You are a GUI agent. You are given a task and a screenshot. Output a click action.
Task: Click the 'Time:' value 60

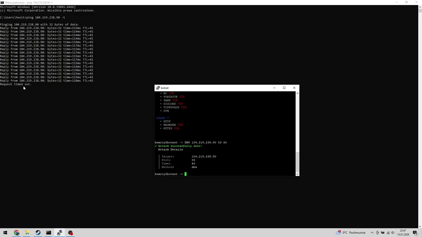[193, 164]
